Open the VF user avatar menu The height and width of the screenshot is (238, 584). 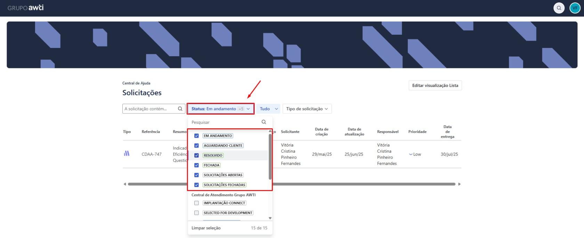pyautogui.click(x=575, y=8)
